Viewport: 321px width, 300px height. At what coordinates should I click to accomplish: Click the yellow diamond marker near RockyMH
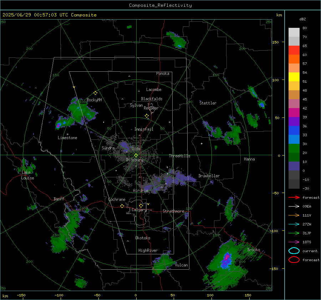(x=95, y=93)
